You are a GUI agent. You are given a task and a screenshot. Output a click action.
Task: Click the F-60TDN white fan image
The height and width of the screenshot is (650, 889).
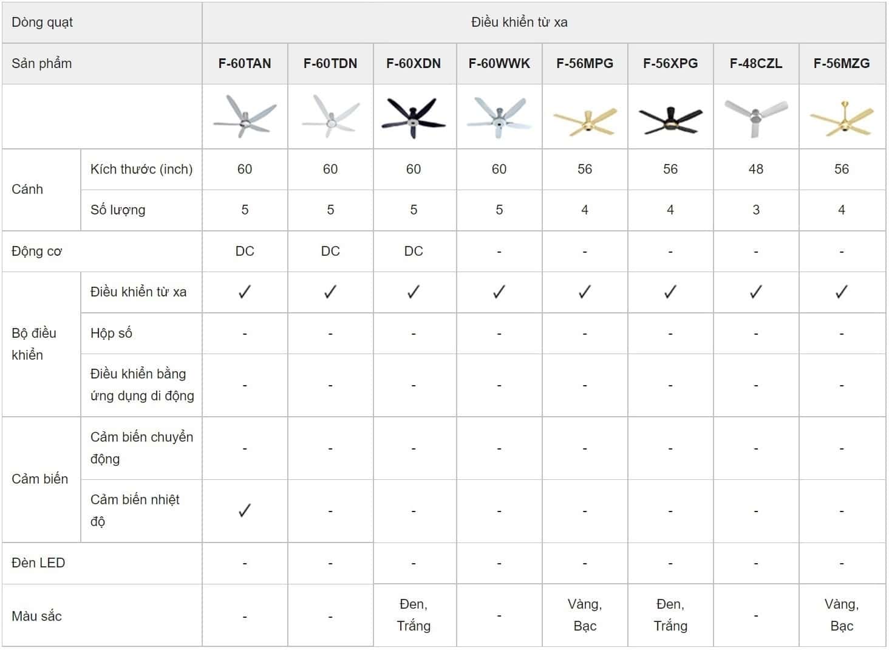point(330,116)
